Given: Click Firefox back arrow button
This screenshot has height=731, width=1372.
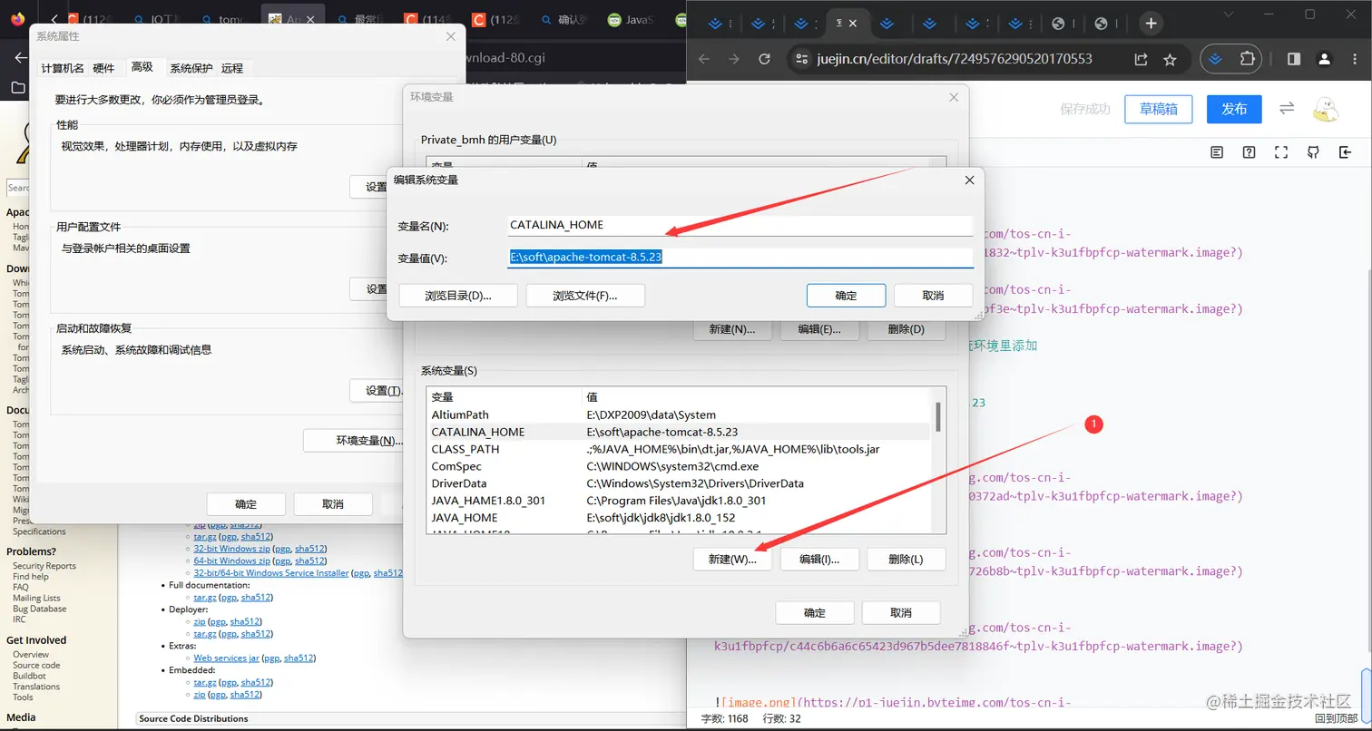Looking at the screenshot, I should coord(22,58).
